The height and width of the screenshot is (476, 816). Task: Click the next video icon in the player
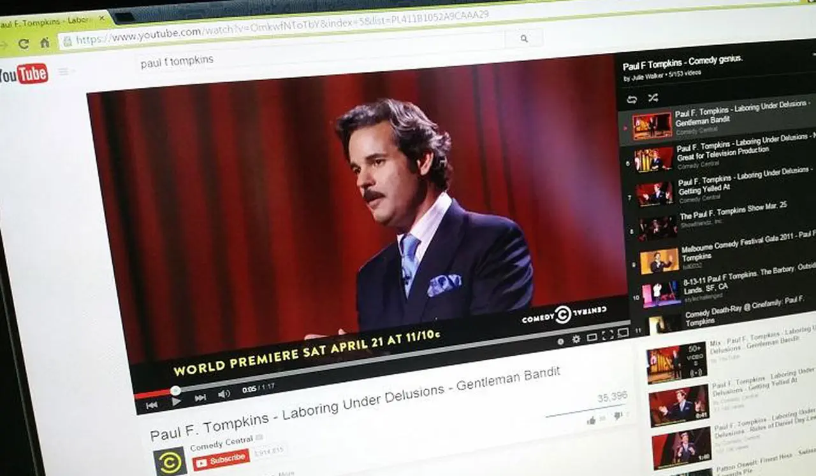click(201, 398)
